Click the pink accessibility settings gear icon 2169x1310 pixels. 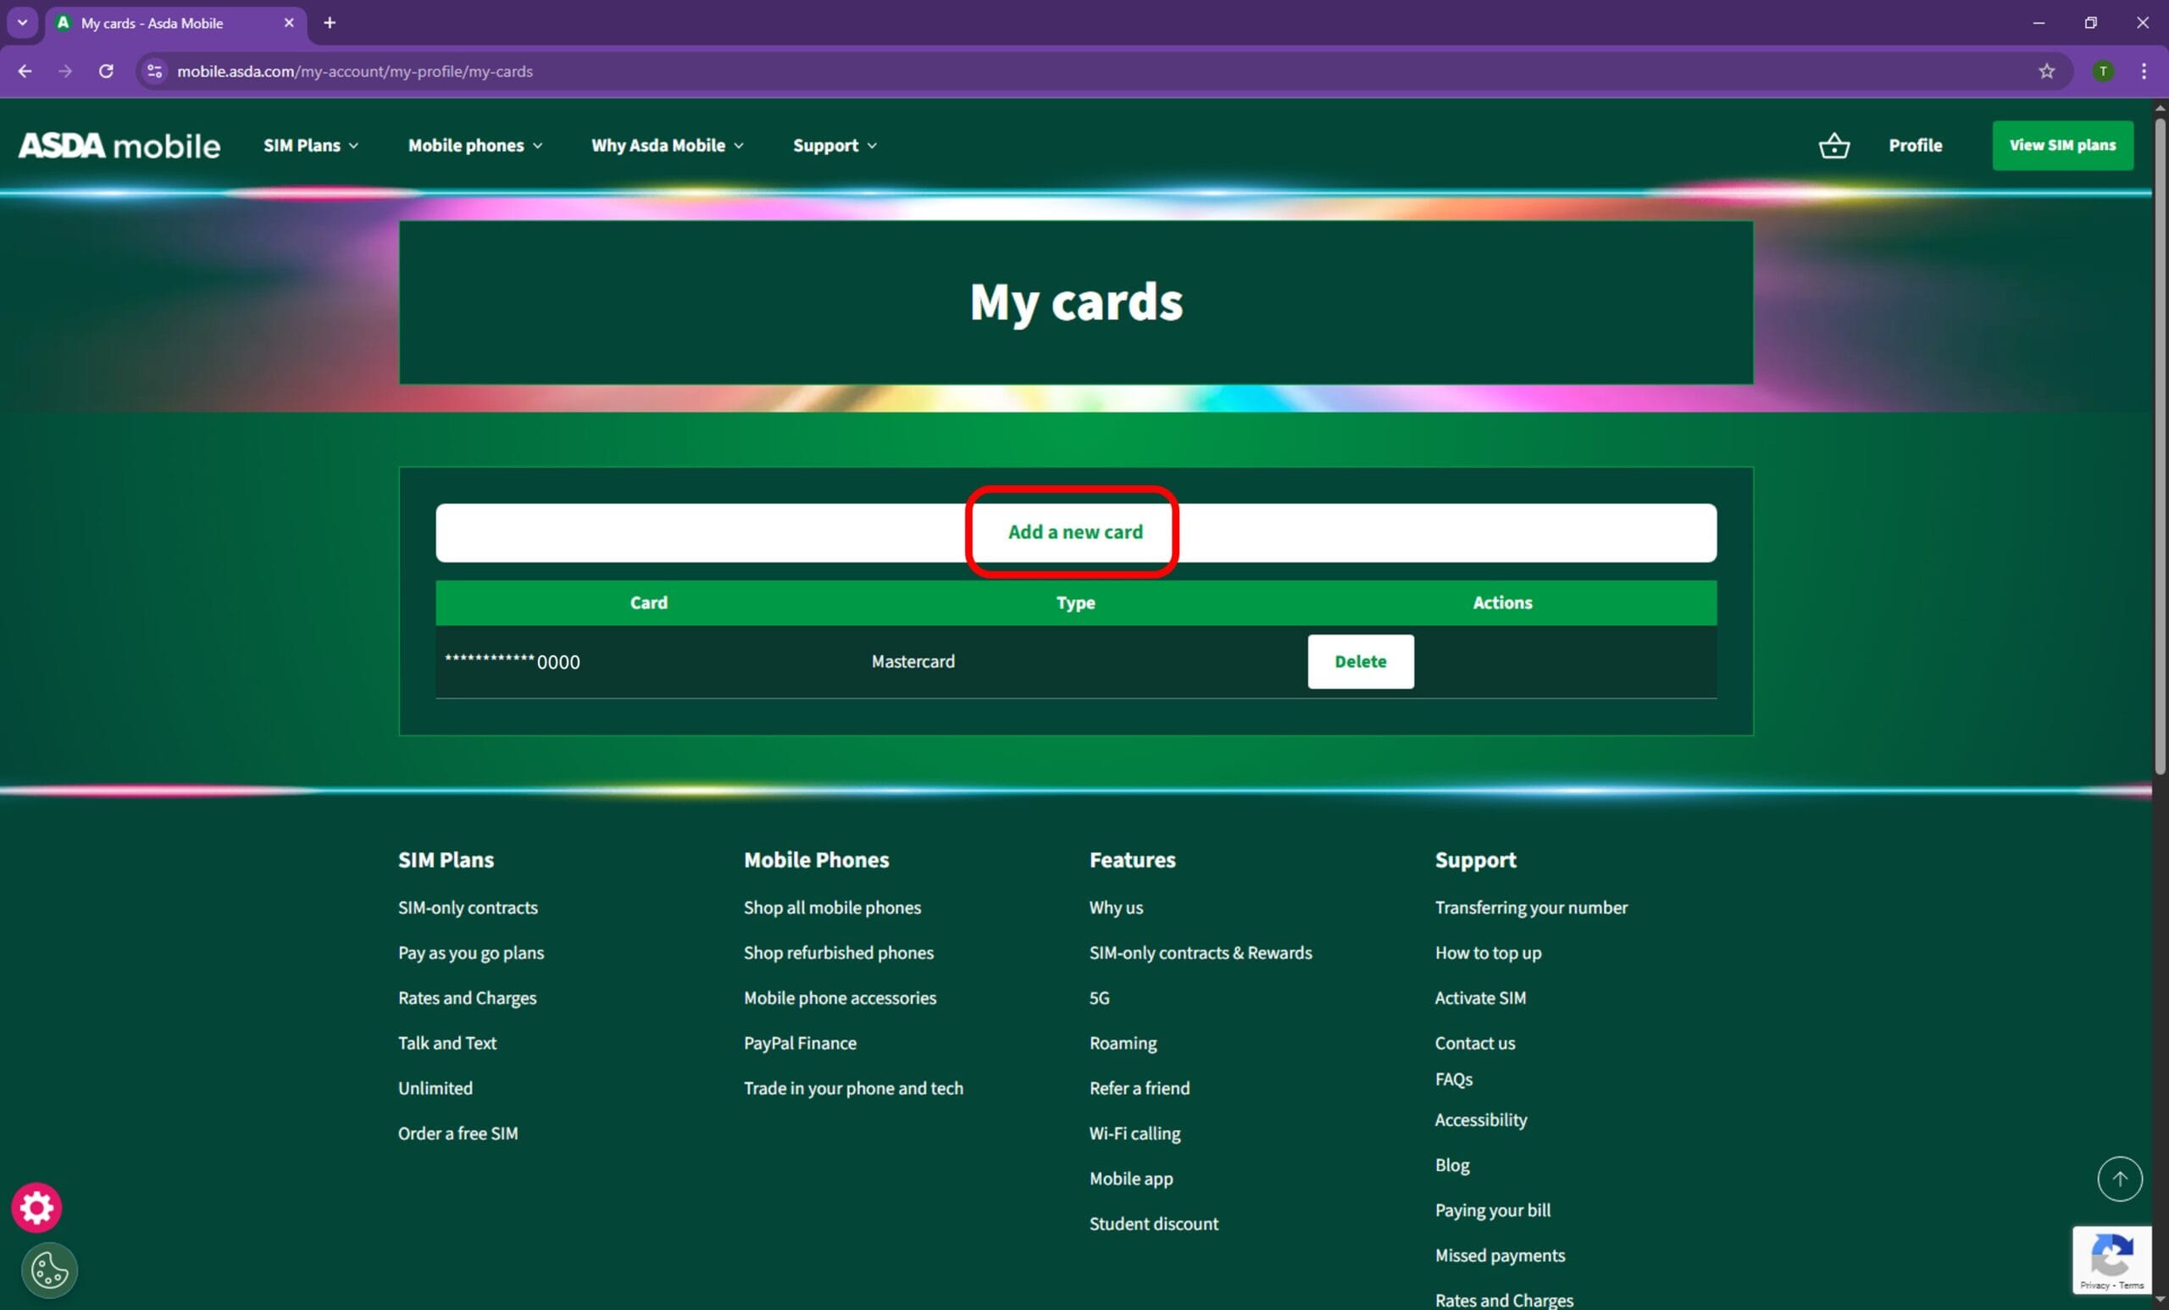click(x=36, y=1207)
